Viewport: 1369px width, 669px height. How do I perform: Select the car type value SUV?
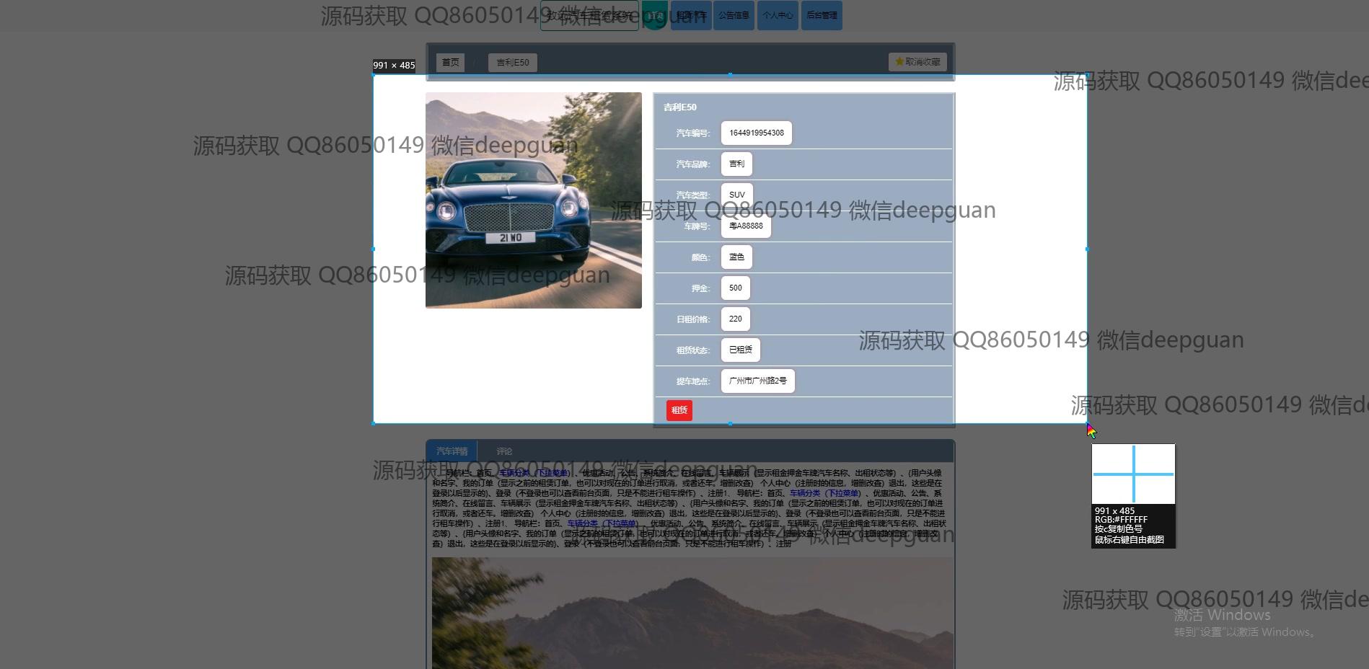(x=737, y=195)
